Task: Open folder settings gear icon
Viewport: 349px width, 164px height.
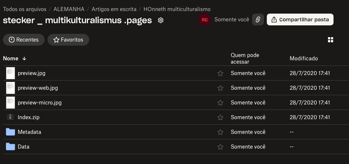Action: (x=161, y=20)
